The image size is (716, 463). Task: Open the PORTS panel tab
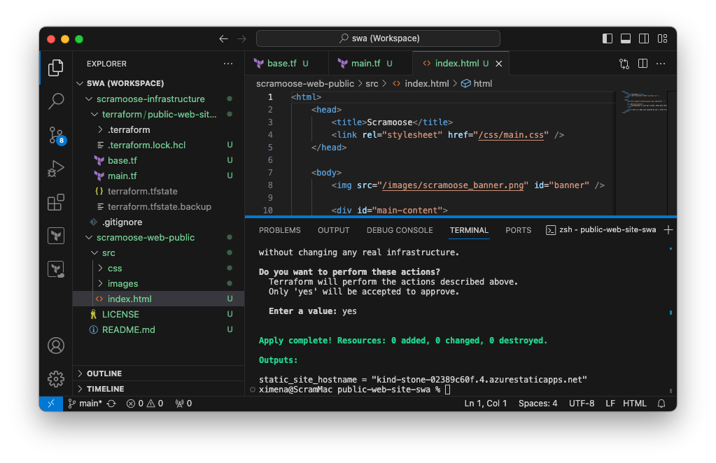coord(519,230)
